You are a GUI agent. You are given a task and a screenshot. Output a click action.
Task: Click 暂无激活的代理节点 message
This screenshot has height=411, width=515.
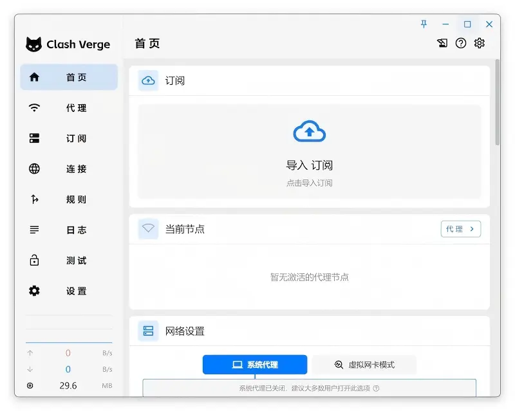[x=310, y=277]
